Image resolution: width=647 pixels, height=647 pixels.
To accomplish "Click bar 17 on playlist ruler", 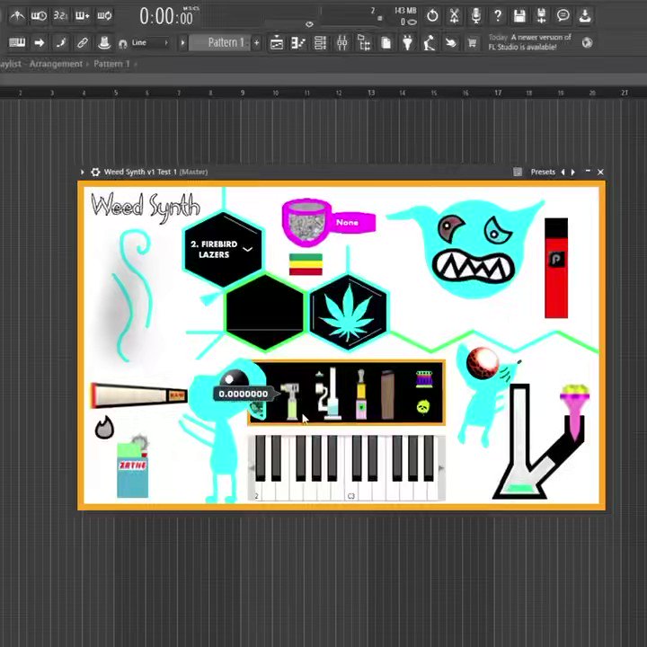I will 498,93.
